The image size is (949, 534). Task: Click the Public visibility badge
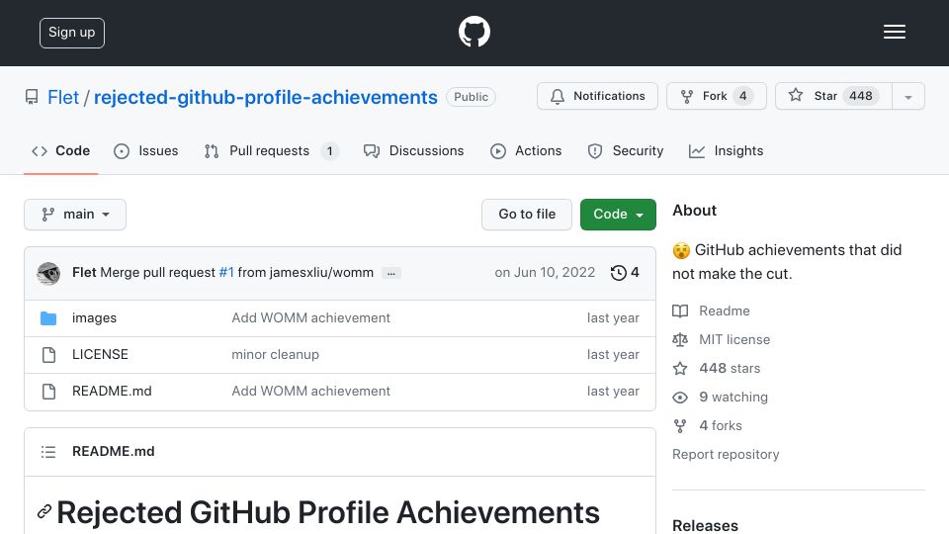point(471,97)
